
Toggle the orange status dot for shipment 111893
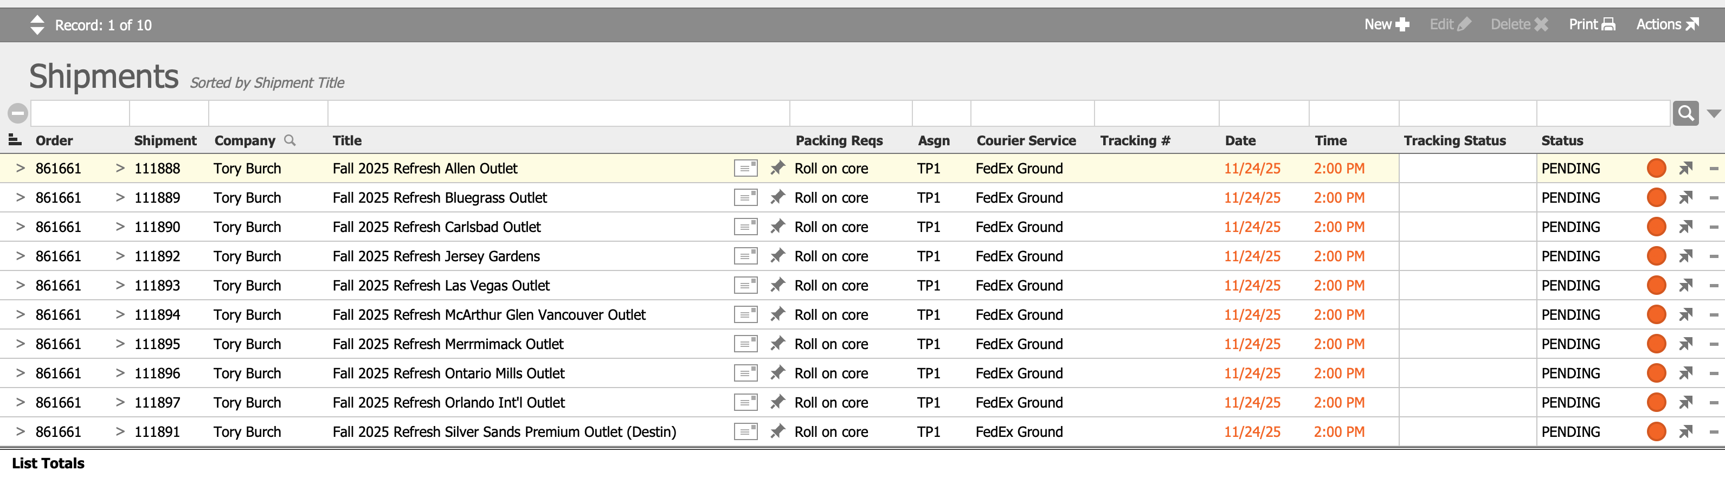pos(1656,286)
